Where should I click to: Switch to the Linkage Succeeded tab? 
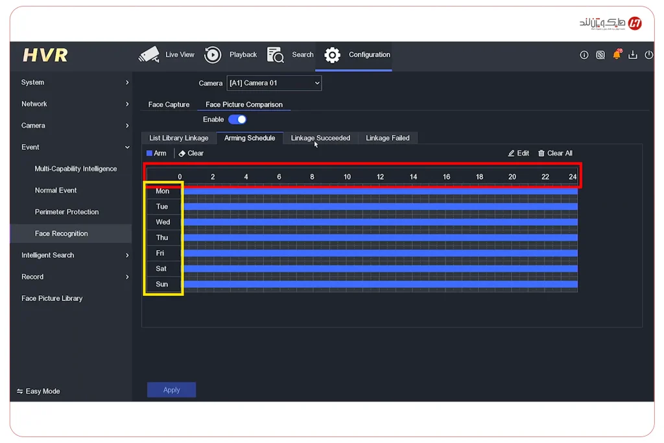tap(320, 138)
